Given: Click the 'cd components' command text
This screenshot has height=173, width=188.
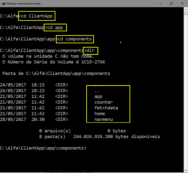Looking at the screenshot, I should click(75, 39).
